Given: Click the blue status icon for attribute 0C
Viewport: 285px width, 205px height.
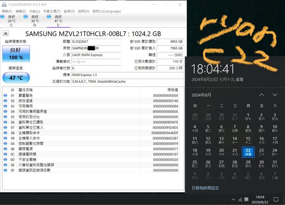Looking at the screenshot, I should coord(5,154).
